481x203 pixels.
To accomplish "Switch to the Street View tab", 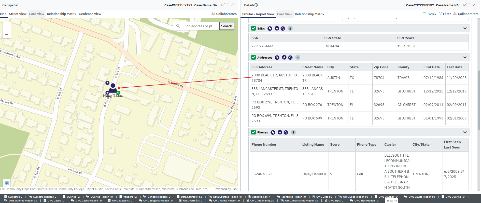I will pos(18,14).
